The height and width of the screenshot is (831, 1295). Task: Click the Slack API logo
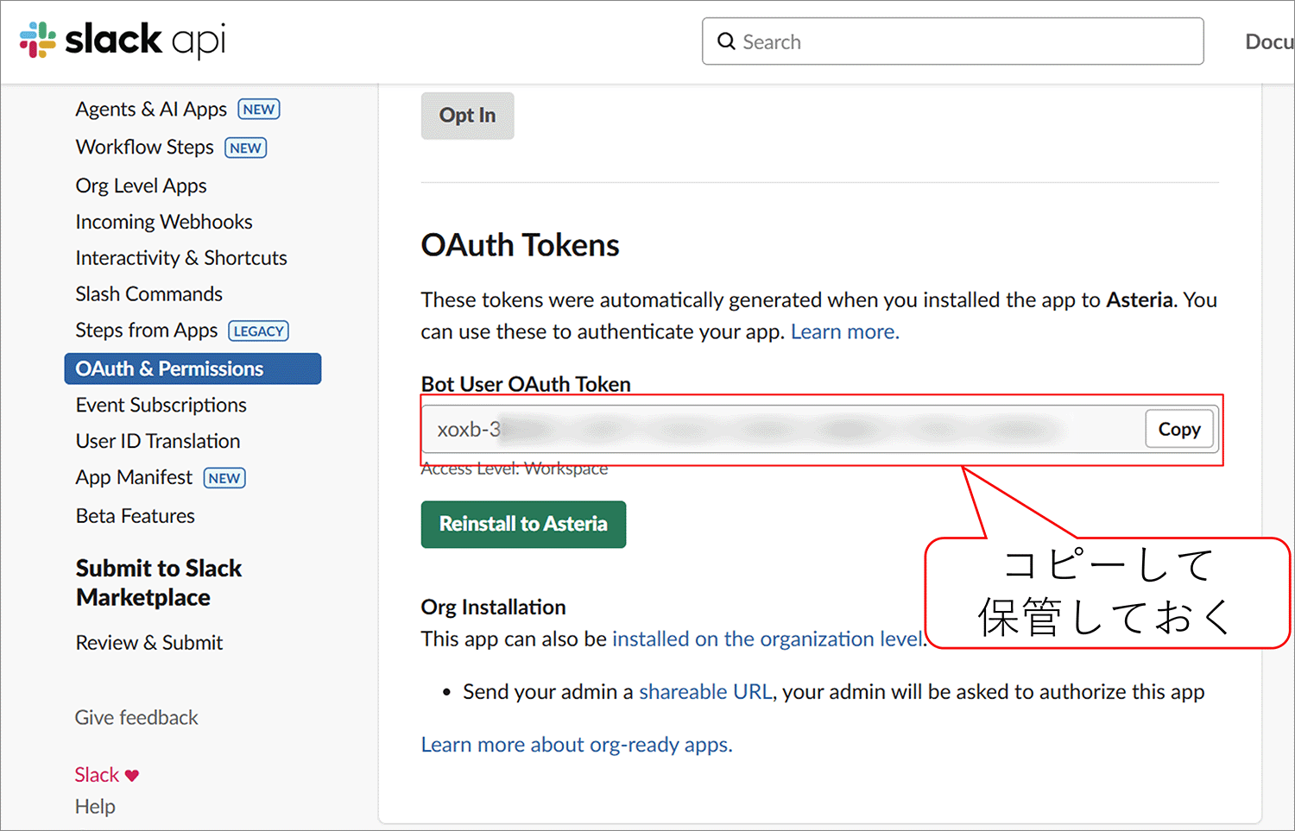(x=123, y=41)
